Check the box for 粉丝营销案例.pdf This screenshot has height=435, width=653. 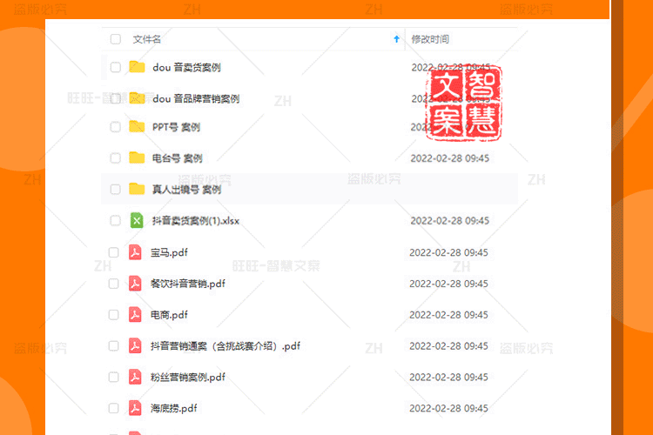[114, 377]
